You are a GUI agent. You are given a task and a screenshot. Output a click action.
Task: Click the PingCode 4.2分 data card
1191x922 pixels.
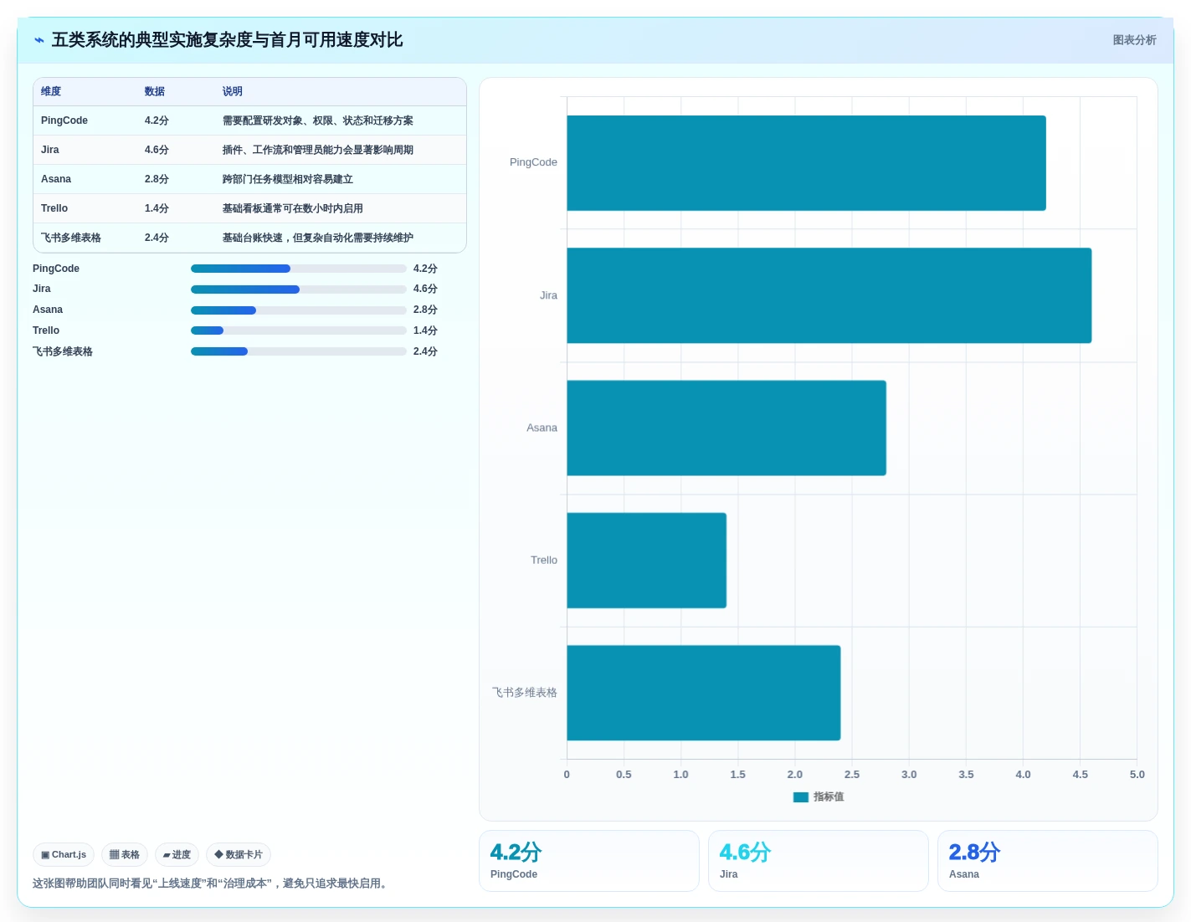(x=589, y=861)
